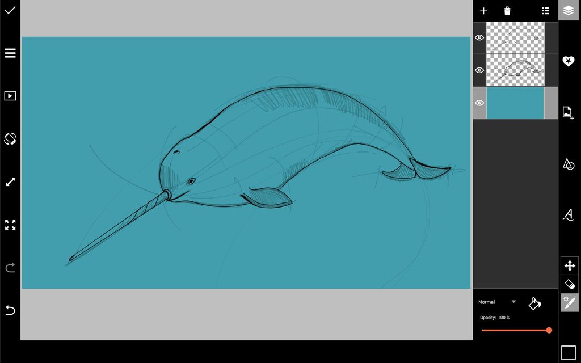Add a photo with image-plus icon
Viewport: 581px width, 363px height.
point(568,113)
